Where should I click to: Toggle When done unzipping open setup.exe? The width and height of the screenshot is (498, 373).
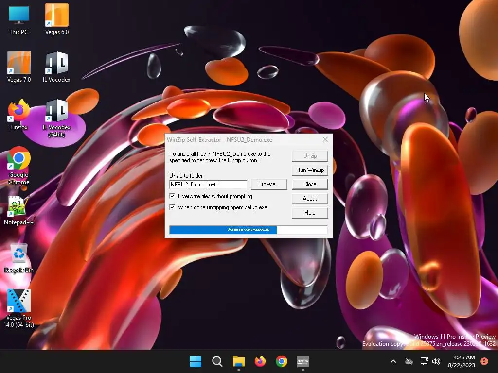coord(172,207)
